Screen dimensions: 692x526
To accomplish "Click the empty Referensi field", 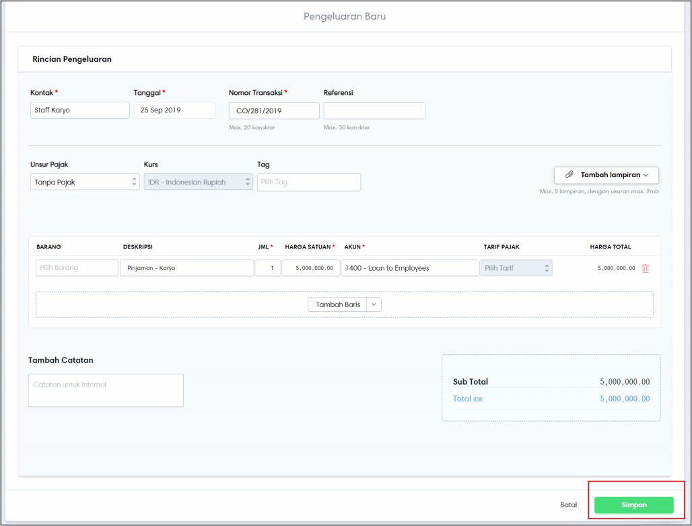I will [x=374, y=111].
